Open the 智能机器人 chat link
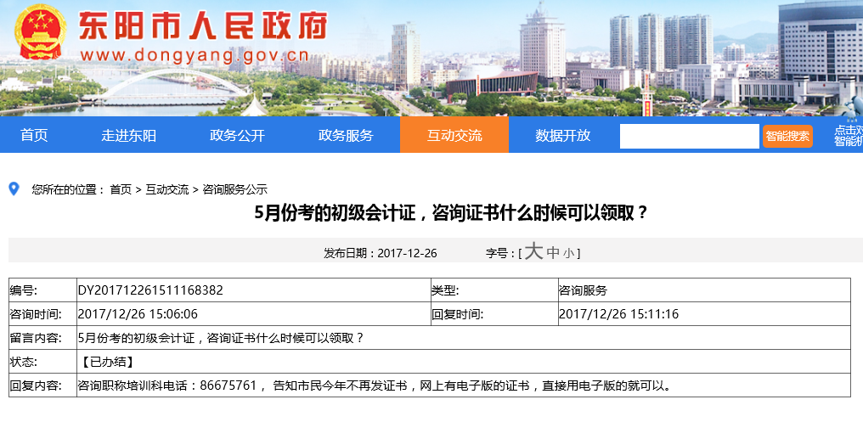 (x=848, y=136)
